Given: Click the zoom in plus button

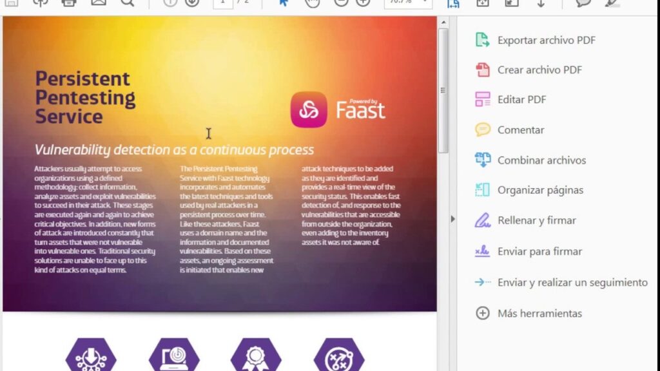Looking at the screenshot, I should (363, 3).
